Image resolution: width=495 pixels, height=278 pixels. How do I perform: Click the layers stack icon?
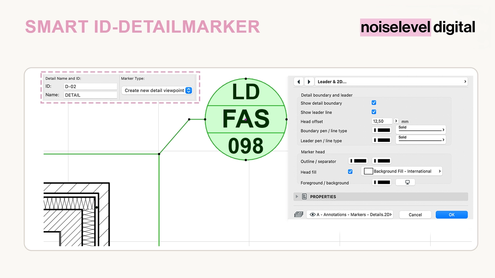[299, 214]
